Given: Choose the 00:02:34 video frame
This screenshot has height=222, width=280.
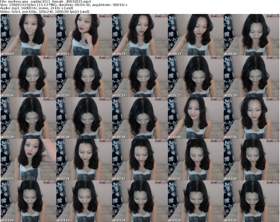Looking at the screenshot, I should coord(84,160).
